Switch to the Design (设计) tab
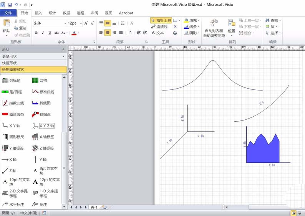The height and width of the screenshot is (216, 305). coord(52,13)
